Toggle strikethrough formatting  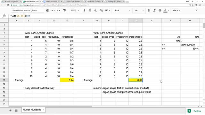[x=160, y=11]
